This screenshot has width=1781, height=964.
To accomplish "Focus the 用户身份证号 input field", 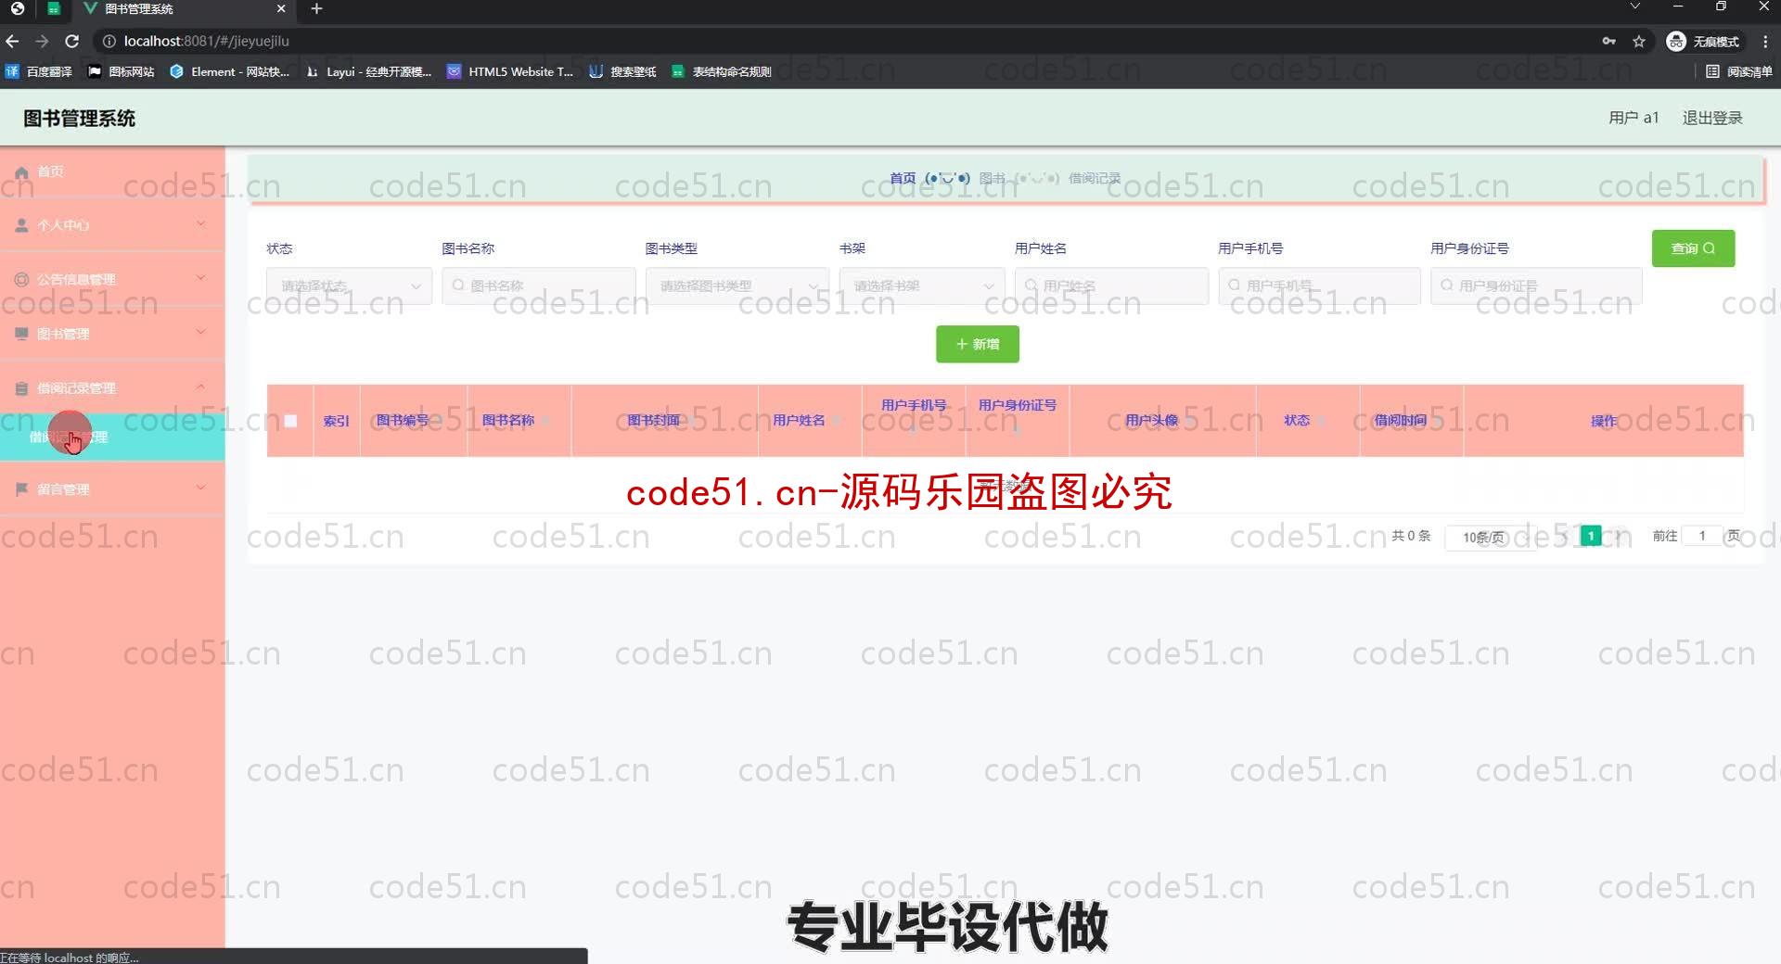I will 1535,285.
